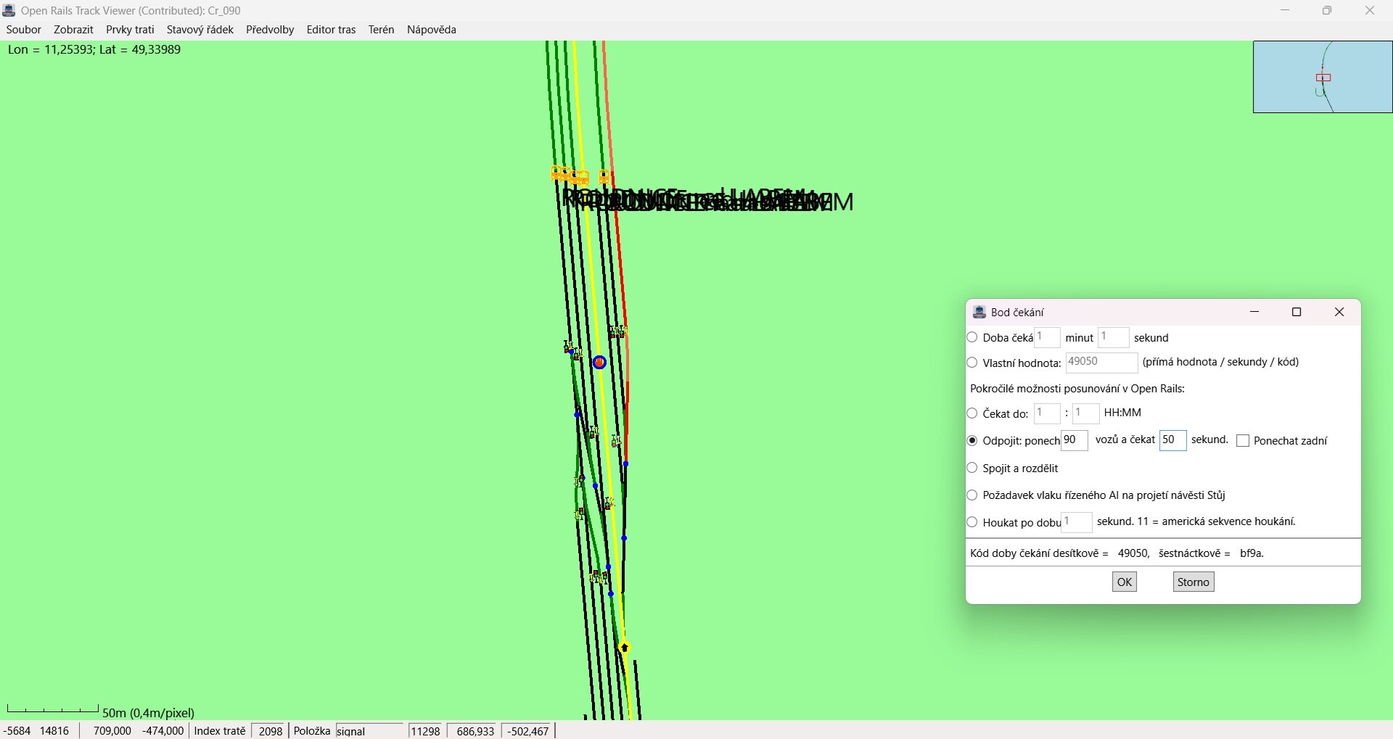Click the Bod čekání dialog title icon
The image size is (1393, 739).
click(x=979, y=313)
